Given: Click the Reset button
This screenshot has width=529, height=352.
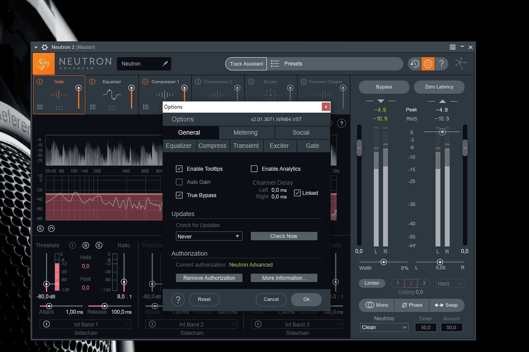Looking at the screenshot, I should (204, 300).
